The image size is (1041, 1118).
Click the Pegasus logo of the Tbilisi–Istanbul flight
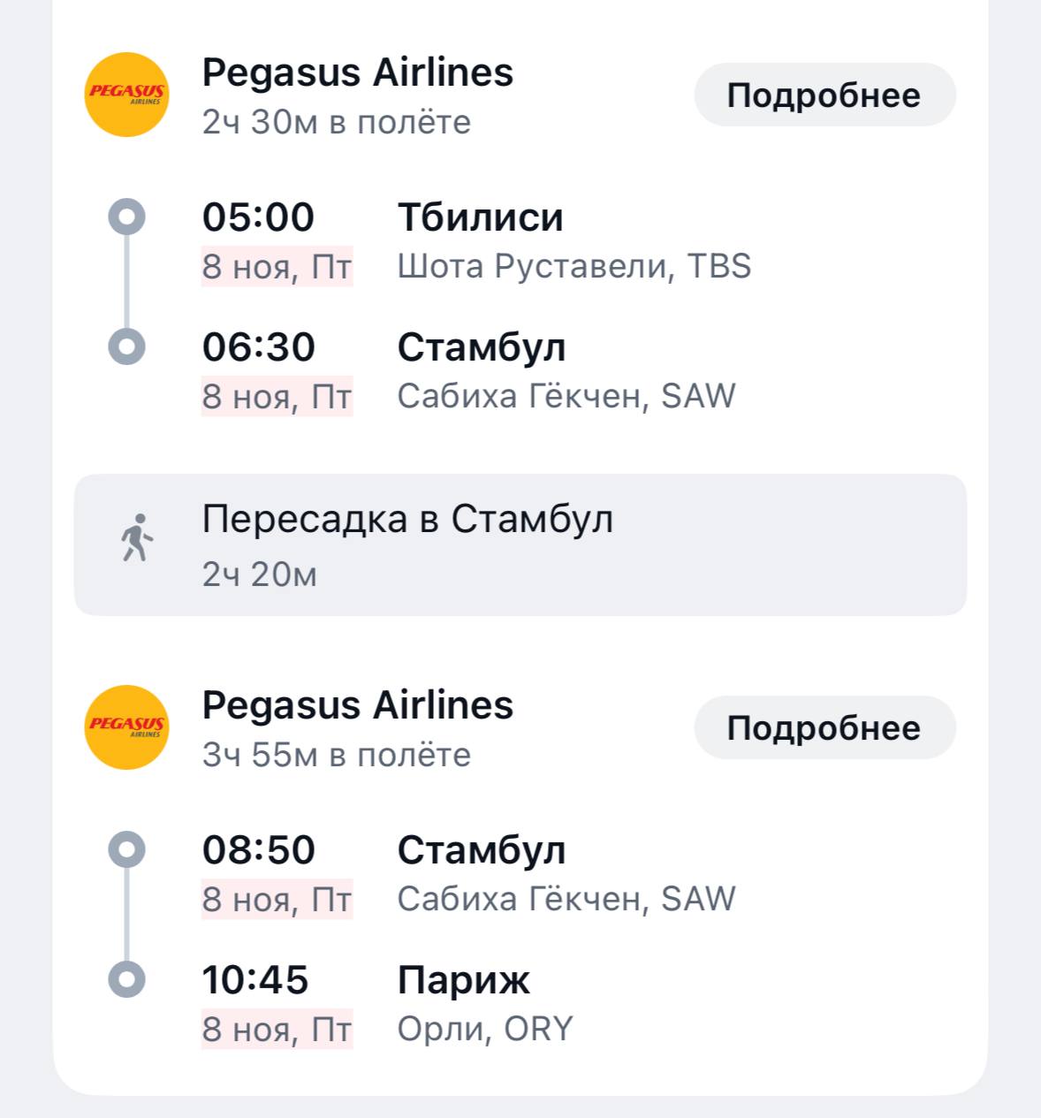coord(126,95)
